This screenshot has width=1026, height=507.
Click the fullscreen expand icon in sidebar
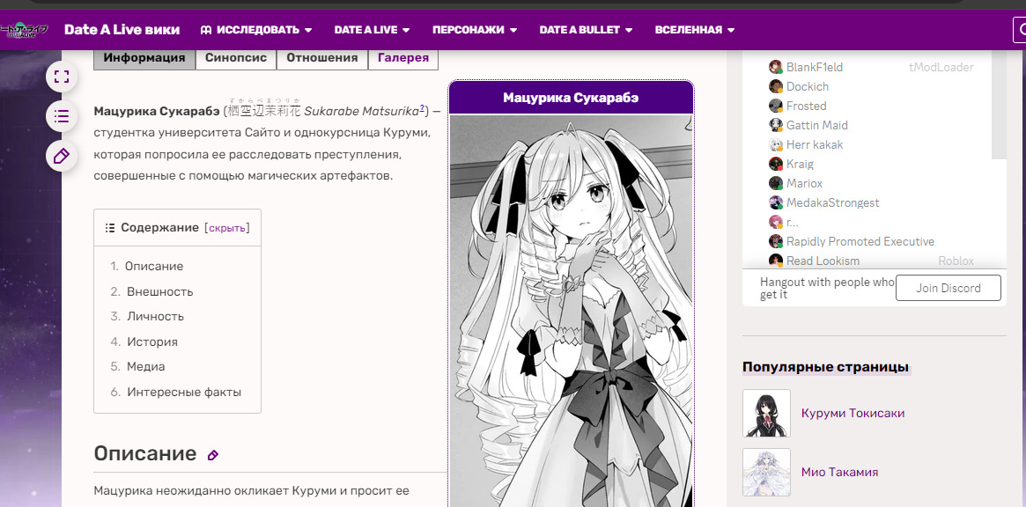click(x=61, y=77)
